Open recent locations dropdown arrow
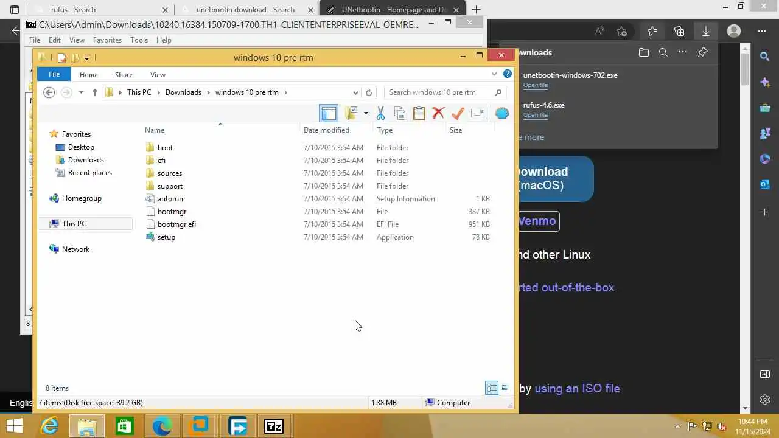 click(x=81, y=92)
